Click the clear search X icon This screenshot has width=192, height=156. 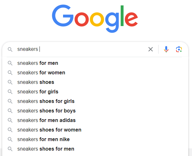(x=151, y=49)
